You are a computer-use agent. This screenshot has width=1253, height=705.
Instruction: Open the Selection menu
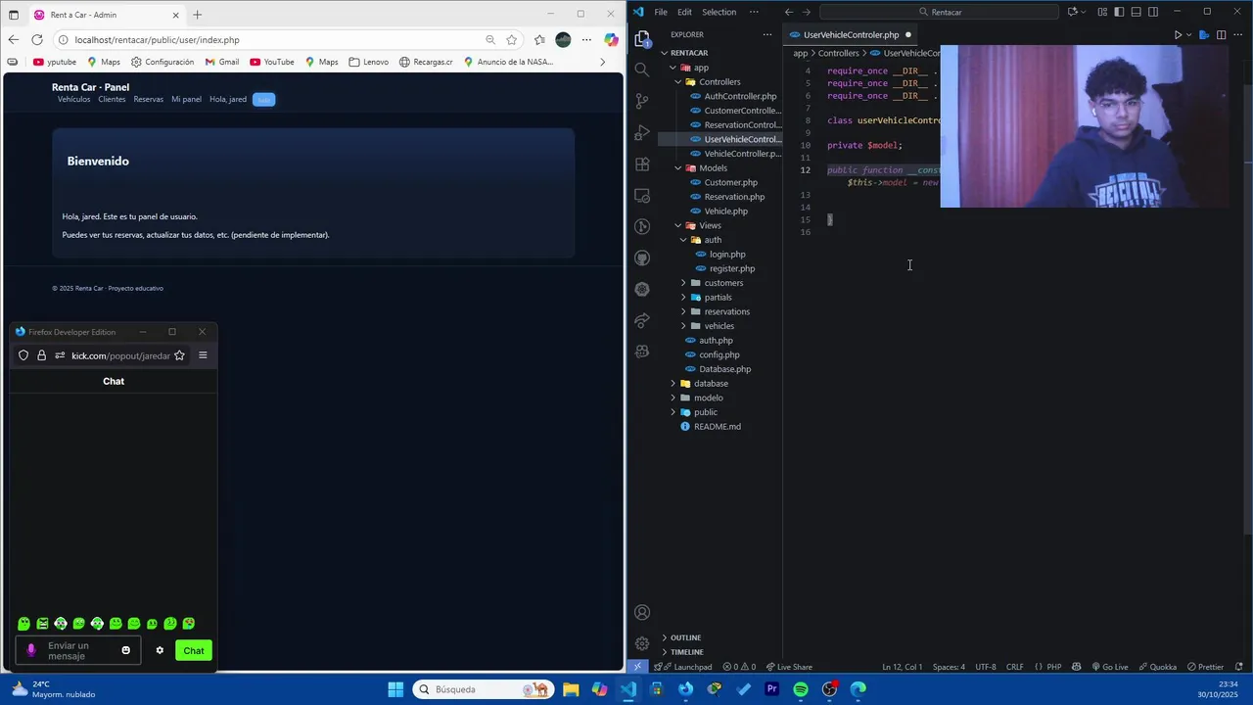click(x=719, y=12)
